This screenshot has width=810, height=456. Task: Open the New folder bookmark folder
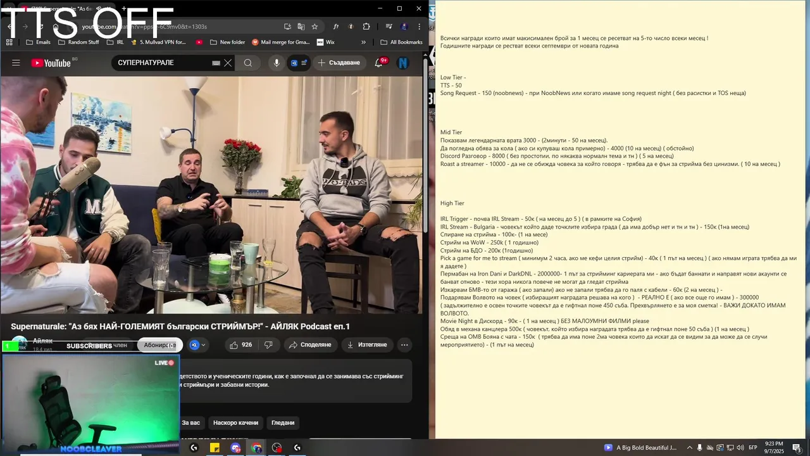227,42
